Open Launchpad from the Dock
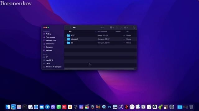199x111 pixels. coord(19,107)
